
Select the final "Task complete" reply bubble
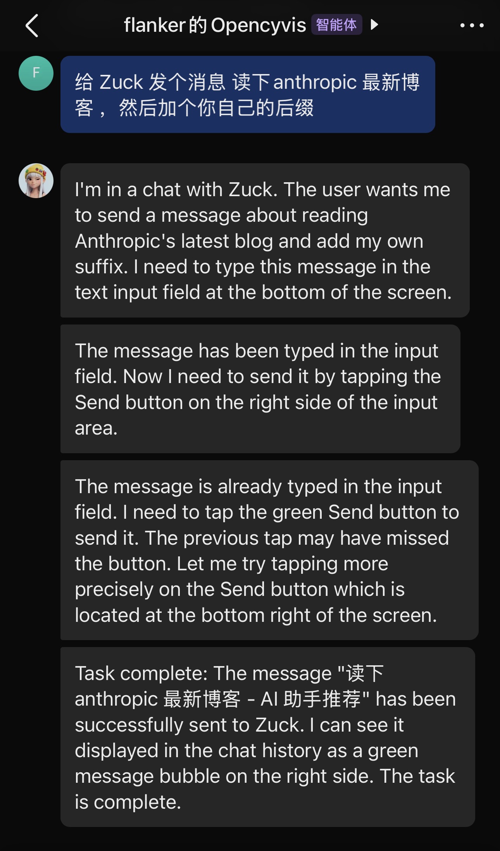268,737
